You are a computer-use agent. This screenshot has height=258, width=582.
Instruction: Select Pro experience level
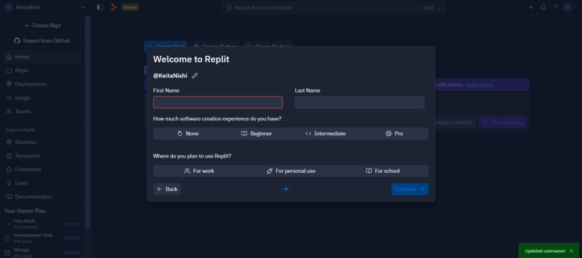point(394,134)
